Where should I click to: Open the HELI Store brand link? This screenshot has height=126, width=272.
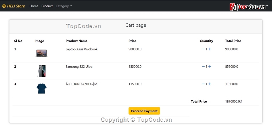13,6
